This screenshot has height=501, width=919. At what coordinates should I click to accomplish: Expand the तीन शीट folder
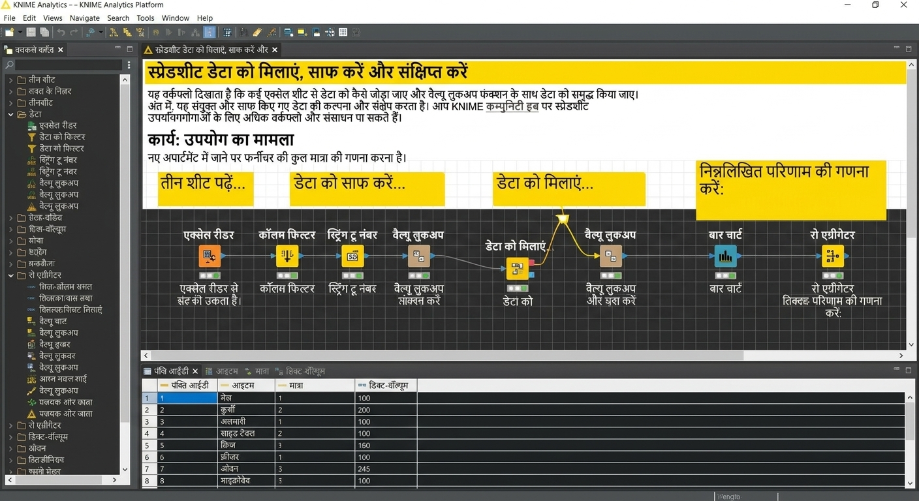click(x=10, y=80)
